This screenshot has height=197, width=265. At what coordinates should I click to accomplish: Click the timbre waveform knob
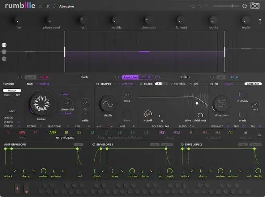[x=41, y=103]
